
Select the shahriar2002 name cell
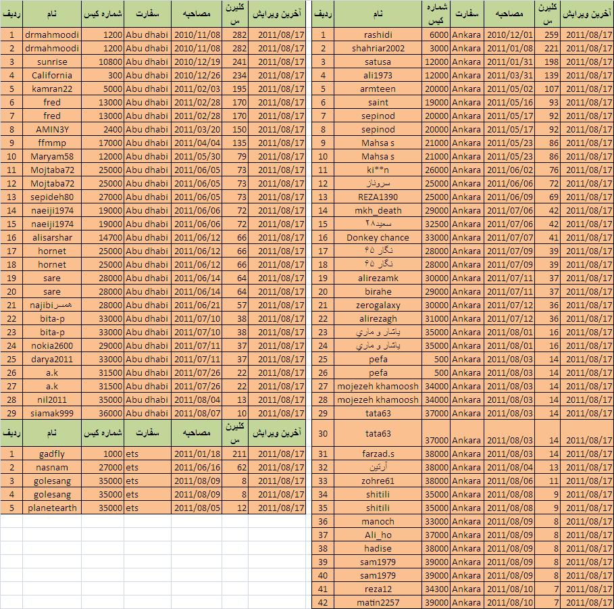[x=378, y=48]
